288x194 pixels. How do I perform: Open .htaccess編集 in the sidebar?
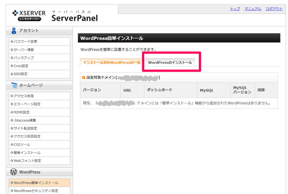[x=39, y=120]
